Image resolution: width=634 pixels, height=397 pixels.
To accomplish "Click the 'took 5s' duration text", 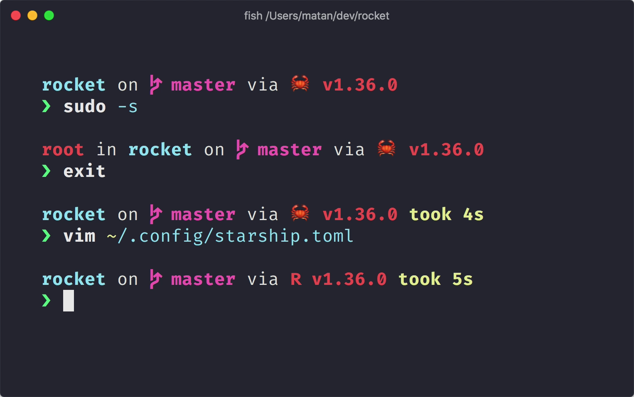I will [x=436, y=279].
